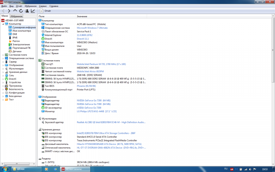The height and width of the screenshot is (172, 275).
Task: Expand the Операционная система tree node
Action: pos(3,58)
